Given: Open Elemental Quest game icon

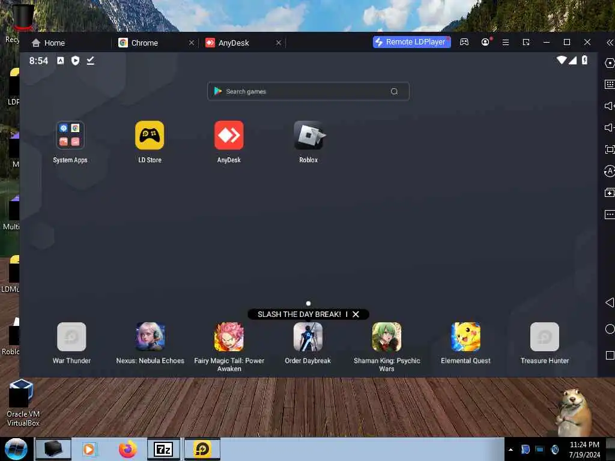Looking at the screenshot, I should [465, 337].
